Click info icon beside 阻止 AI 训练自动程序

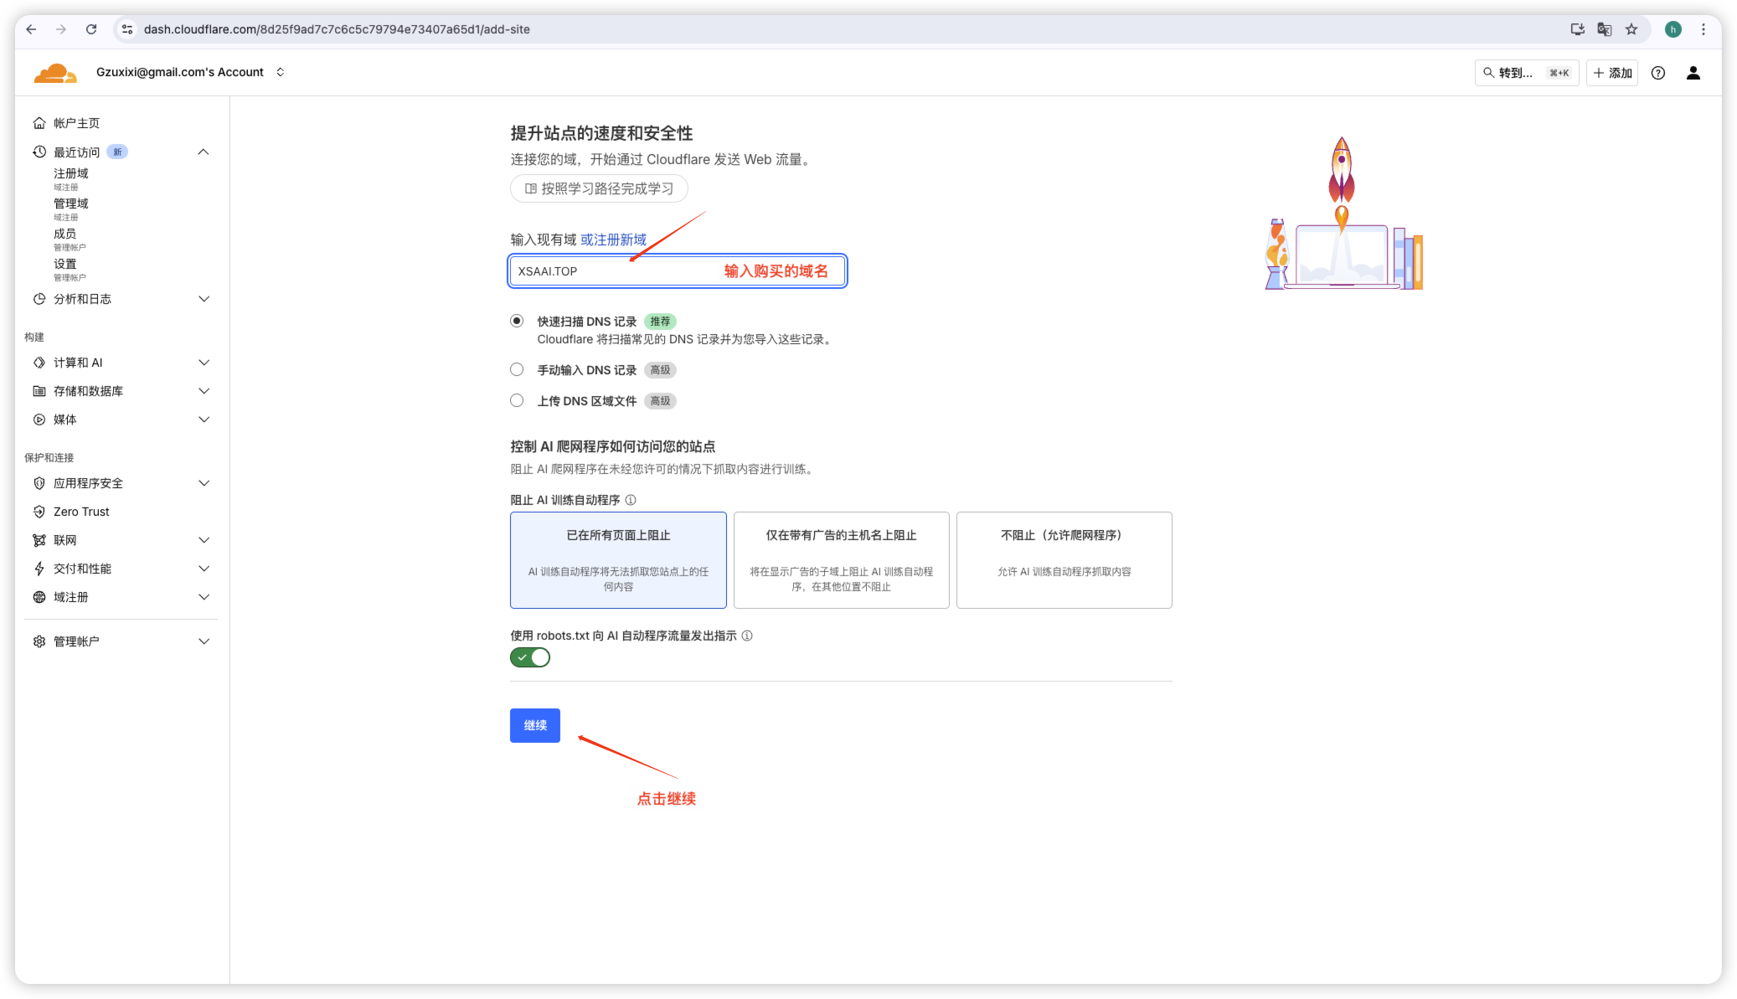[631, 500]
